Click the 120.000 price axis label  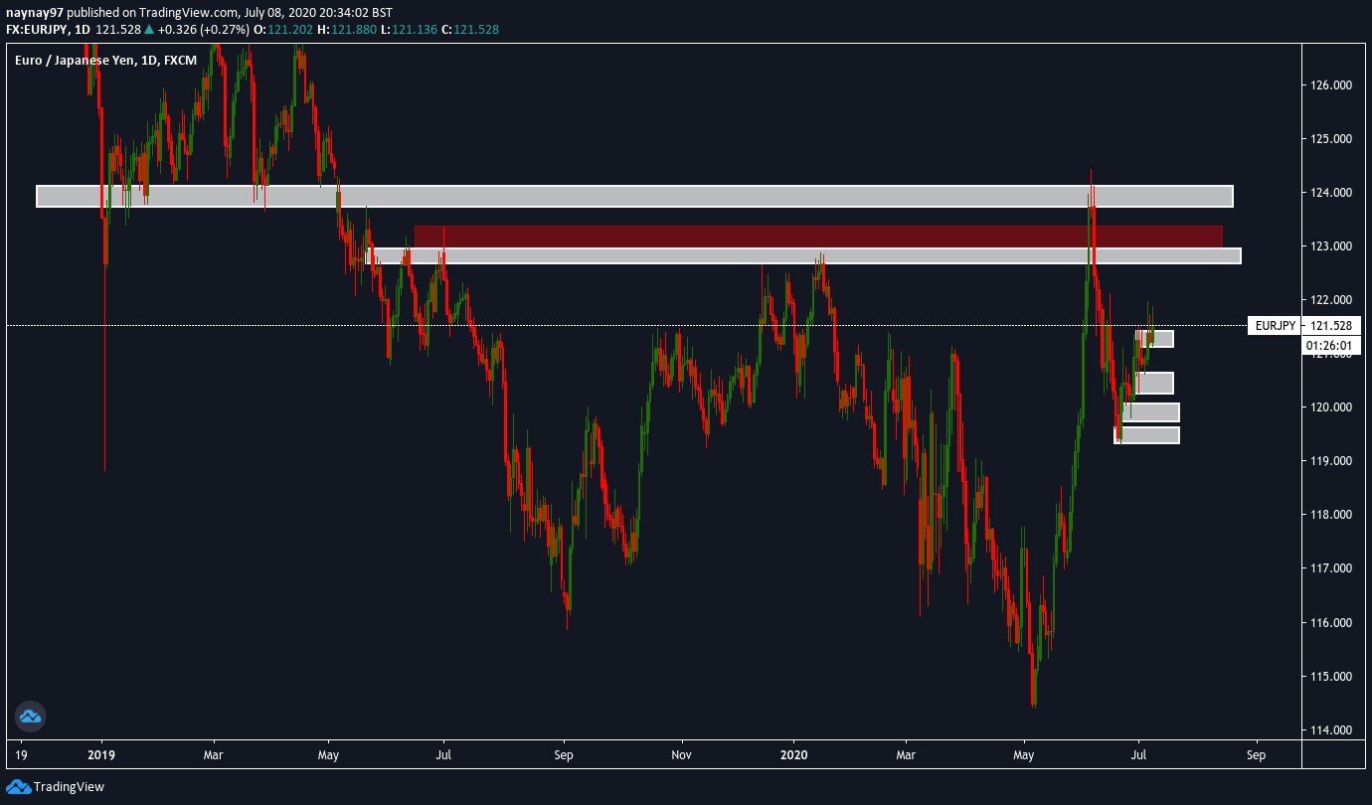[x=1329, y=407]
